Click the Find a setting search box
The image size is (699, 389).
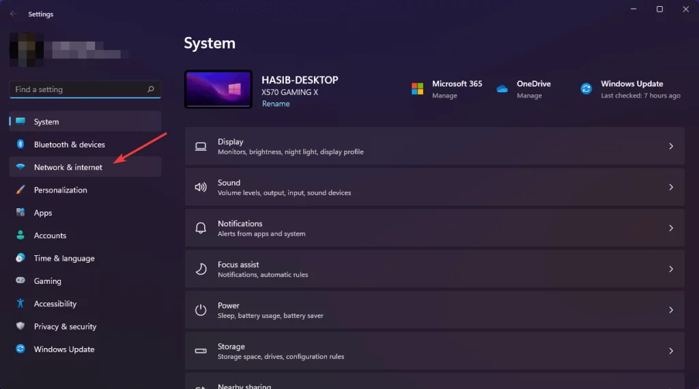coord(85,89)
